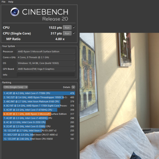Click the OS field with Windows 10
The image size is (159, 159).
coord(46,63)
